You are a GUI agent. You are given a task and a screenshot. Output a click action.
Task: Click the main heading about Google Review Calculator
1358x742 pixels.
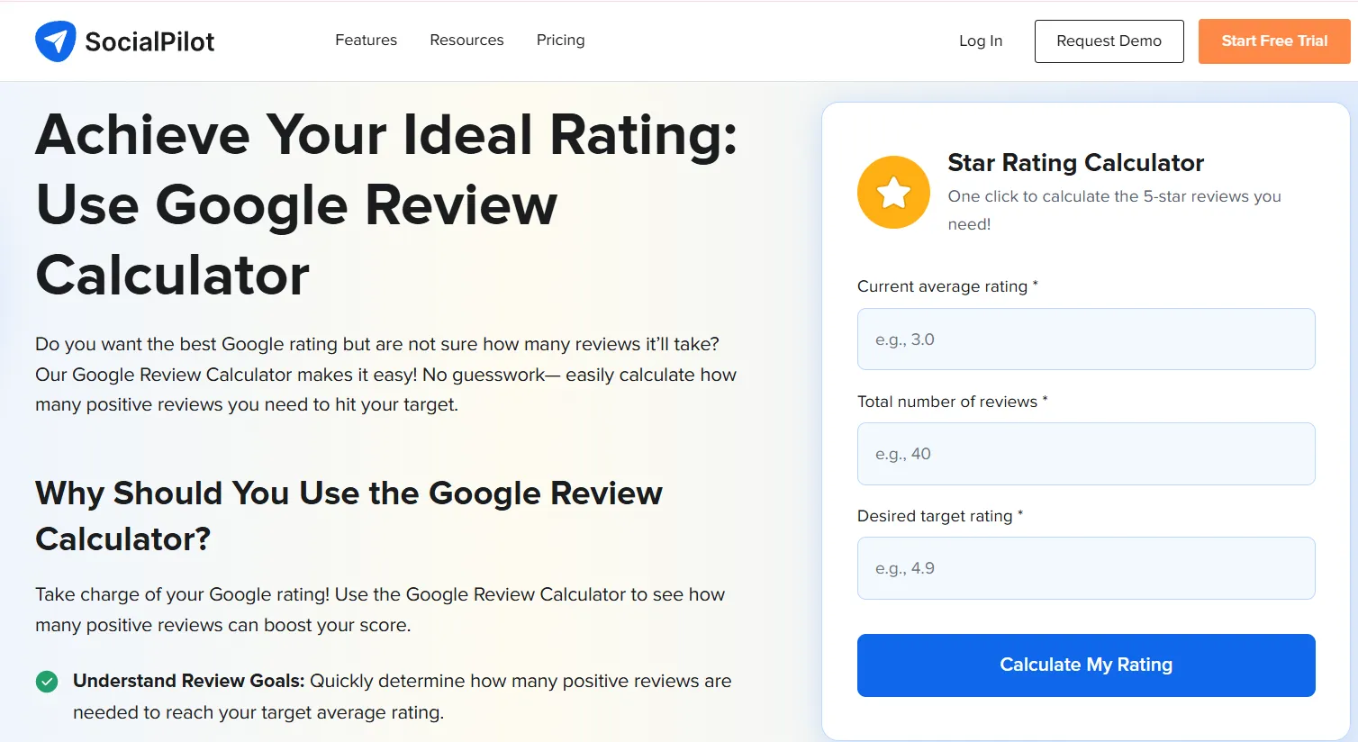click(387, 205)
